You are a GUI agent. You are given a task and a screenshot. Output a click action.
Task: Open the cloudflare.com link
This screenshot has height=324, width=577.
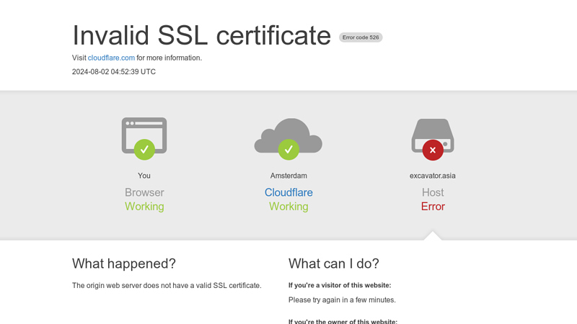[111, 58]
